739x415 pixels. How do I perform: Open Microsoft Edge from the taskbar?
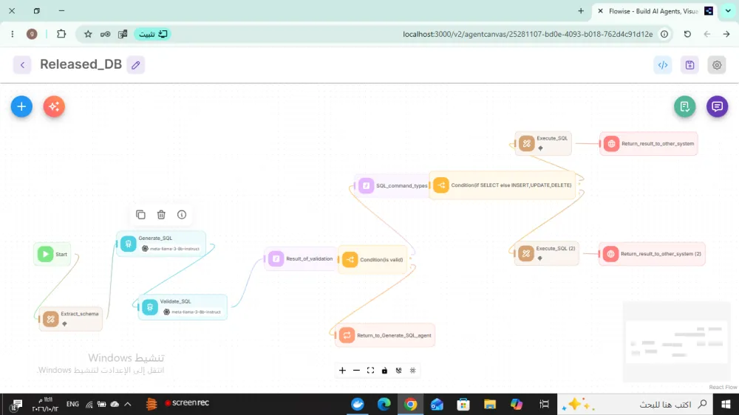click(x=384, y=404)
